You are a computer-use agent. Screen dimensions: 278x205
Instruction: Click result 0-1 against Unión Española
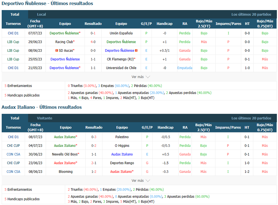(93, 33)
